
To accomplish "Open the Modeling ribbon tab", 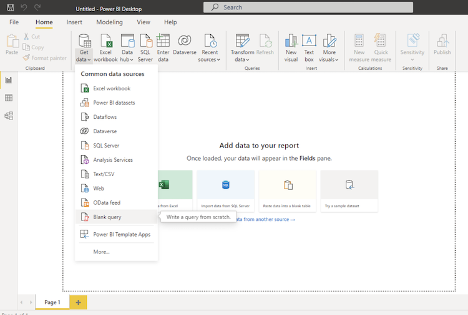I will click(109, 22).
